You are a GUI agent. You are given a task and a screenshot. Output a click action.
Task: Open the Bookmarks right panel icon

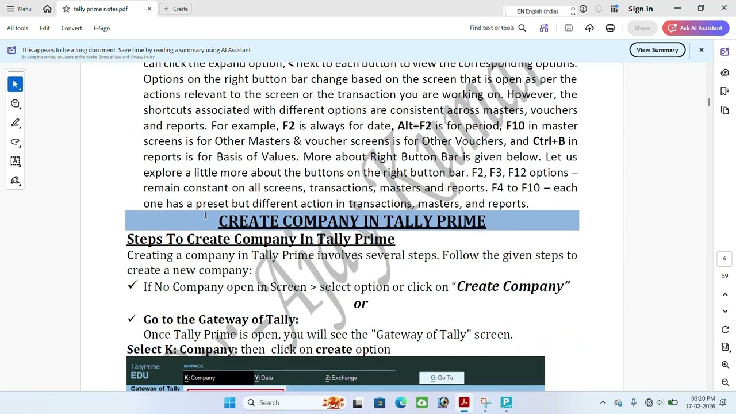(x=725, y=91)
